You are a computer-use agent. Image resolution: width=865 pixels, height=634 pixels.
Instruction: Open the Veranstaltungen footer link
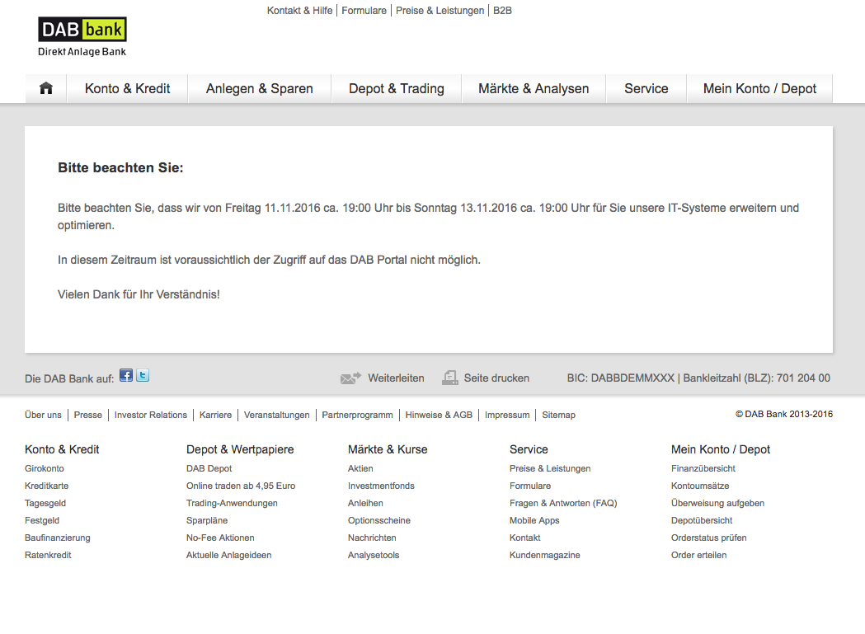(277, 415)
